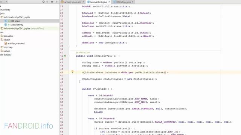
Task: Switch to the MainActivity.java tab
Action: coord(99,2)
